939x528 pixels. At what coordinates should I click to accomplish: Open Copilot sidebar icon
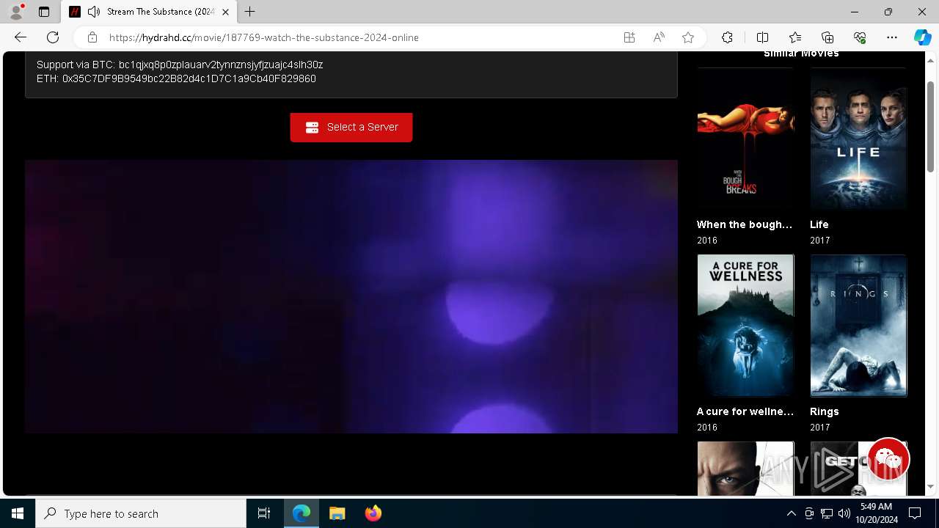pos(922,37)
